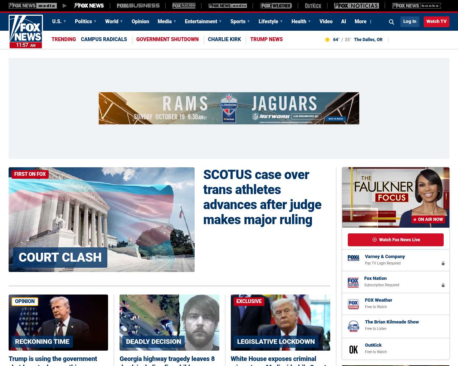
Task: Click the Watch TV button
Action: point(437,21)
